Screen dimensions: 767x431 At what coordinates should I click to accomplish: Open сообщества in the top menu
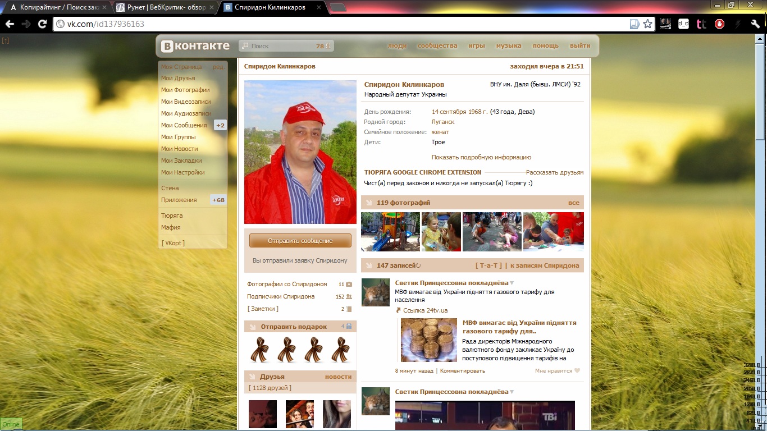click(437, 45)
